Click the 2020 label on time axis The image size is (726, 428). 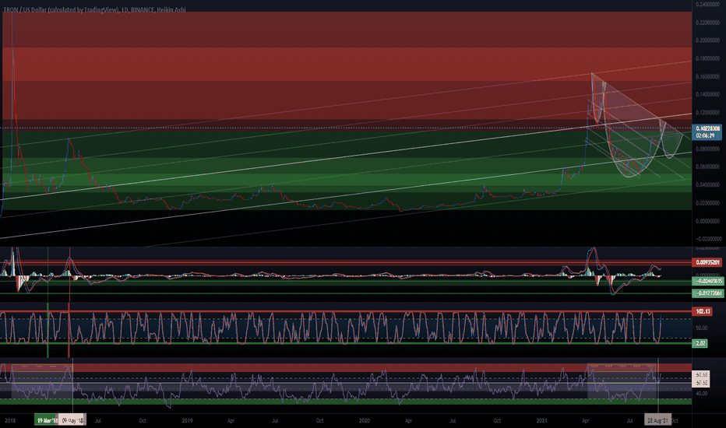[x=365, y=420]
